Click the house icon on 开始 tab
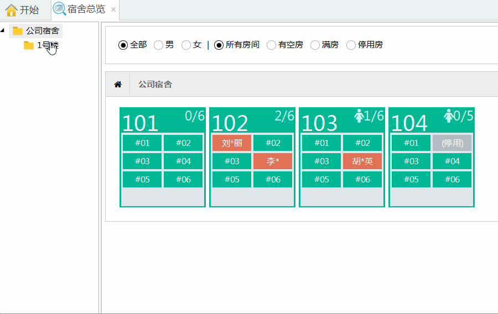This screenshot has width=498, height=314. (11, 10)
